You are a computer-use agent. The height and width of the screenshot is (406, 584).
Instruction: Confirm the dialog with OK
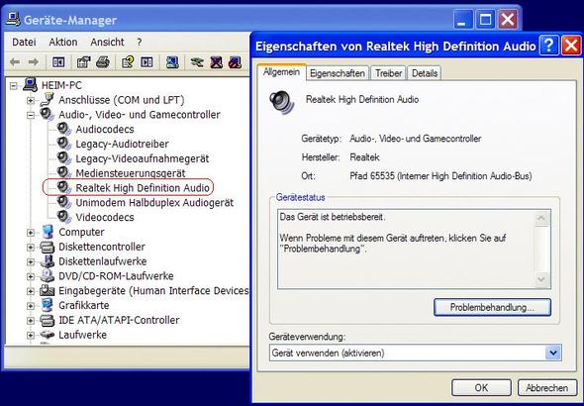tap(481, 388)
